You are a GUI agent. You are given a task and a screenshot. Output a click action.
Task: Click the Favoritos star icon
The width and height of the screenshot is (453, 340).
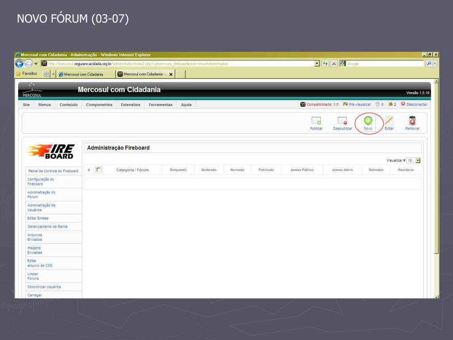19,74
